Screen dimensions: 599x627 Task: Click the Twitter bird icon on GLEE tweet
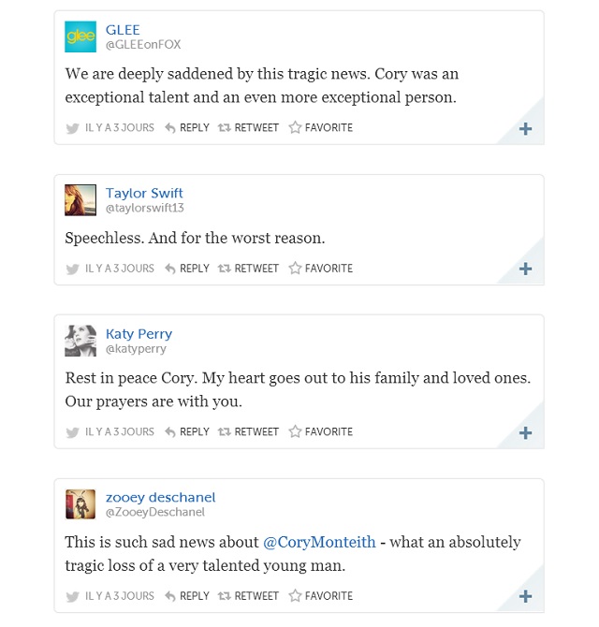72,128
